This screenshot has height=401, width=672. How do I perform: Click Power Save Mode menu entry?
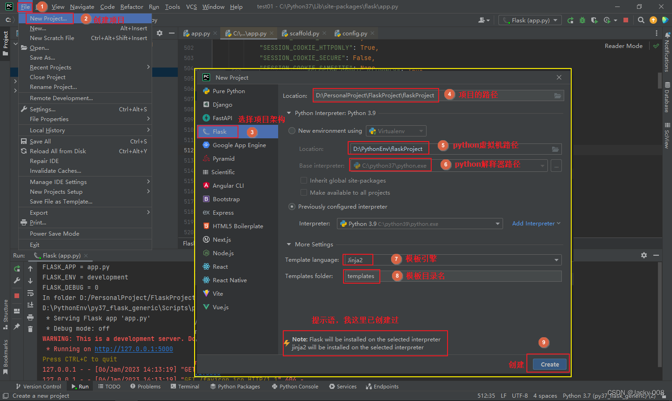[x=85, y=234]
